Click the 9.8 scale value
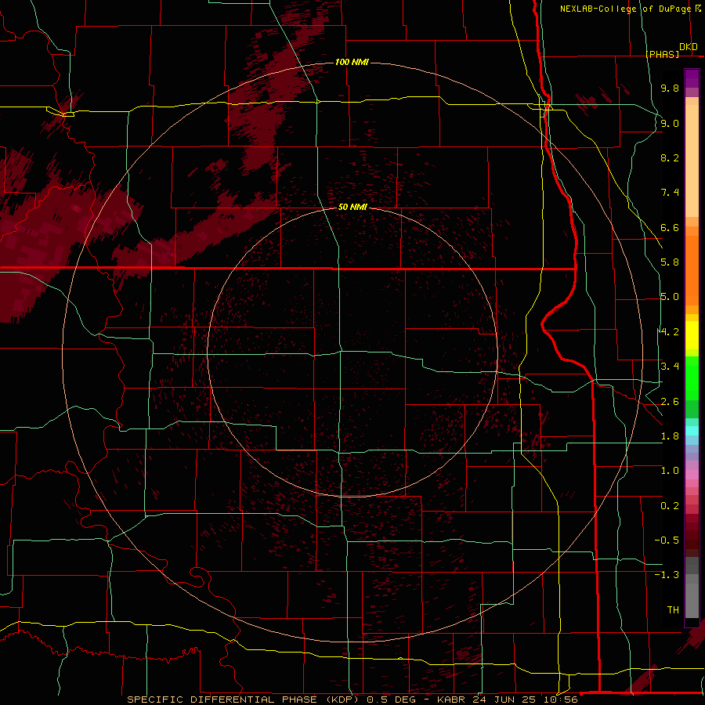 (x=670, y=88)
